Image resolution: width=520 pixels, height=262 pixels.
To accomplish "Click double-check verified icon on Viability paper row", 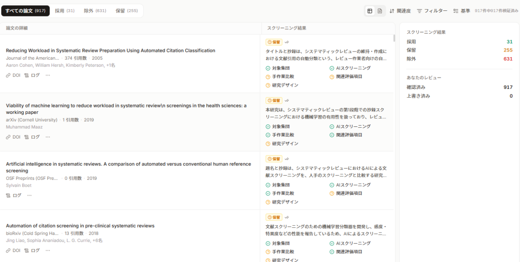I will pyautogui.click(x=287, y=100).
